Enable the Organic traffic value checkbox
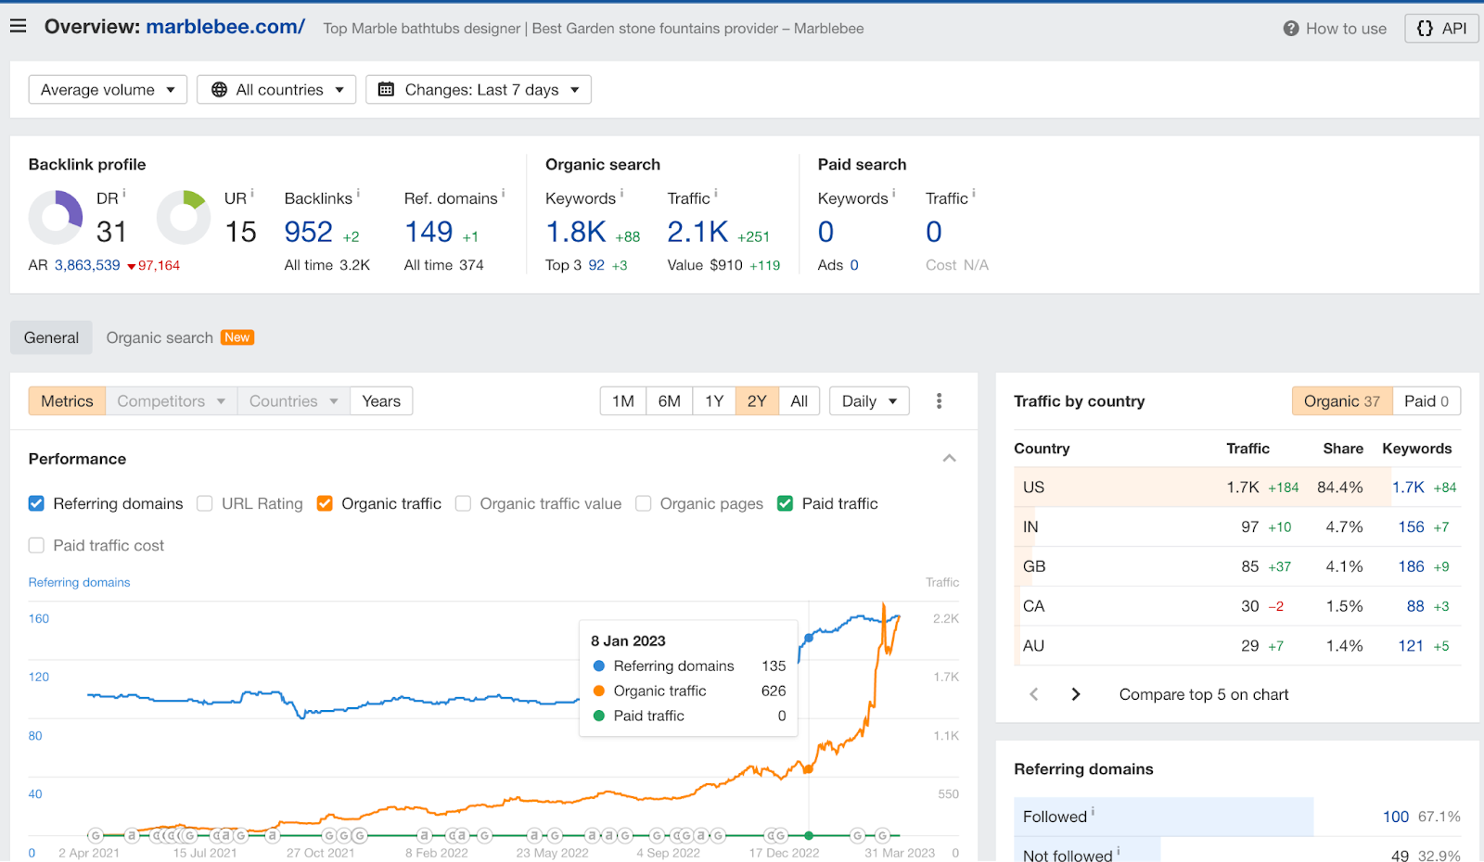 point(463,503)
